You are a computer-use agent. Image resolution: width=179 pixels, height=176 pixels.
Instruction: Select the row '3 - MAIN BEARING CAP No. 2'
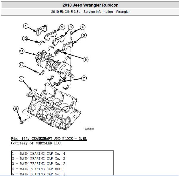[63, 164]
